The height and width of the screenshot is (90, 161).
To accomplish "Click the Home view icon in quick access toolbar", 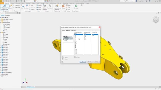I will pos(16,1).
